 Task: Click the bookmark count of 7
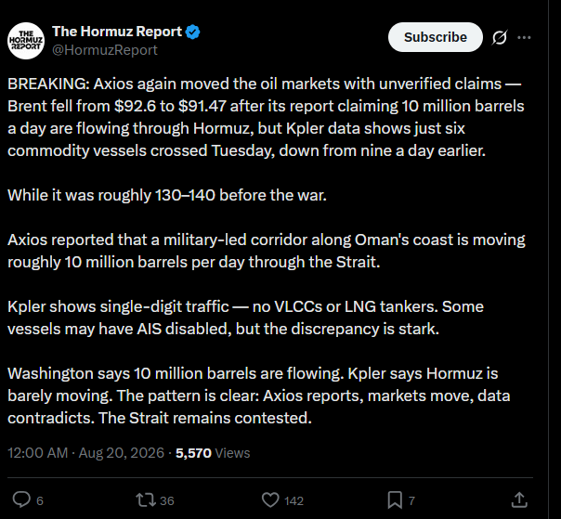click(411, 500)
